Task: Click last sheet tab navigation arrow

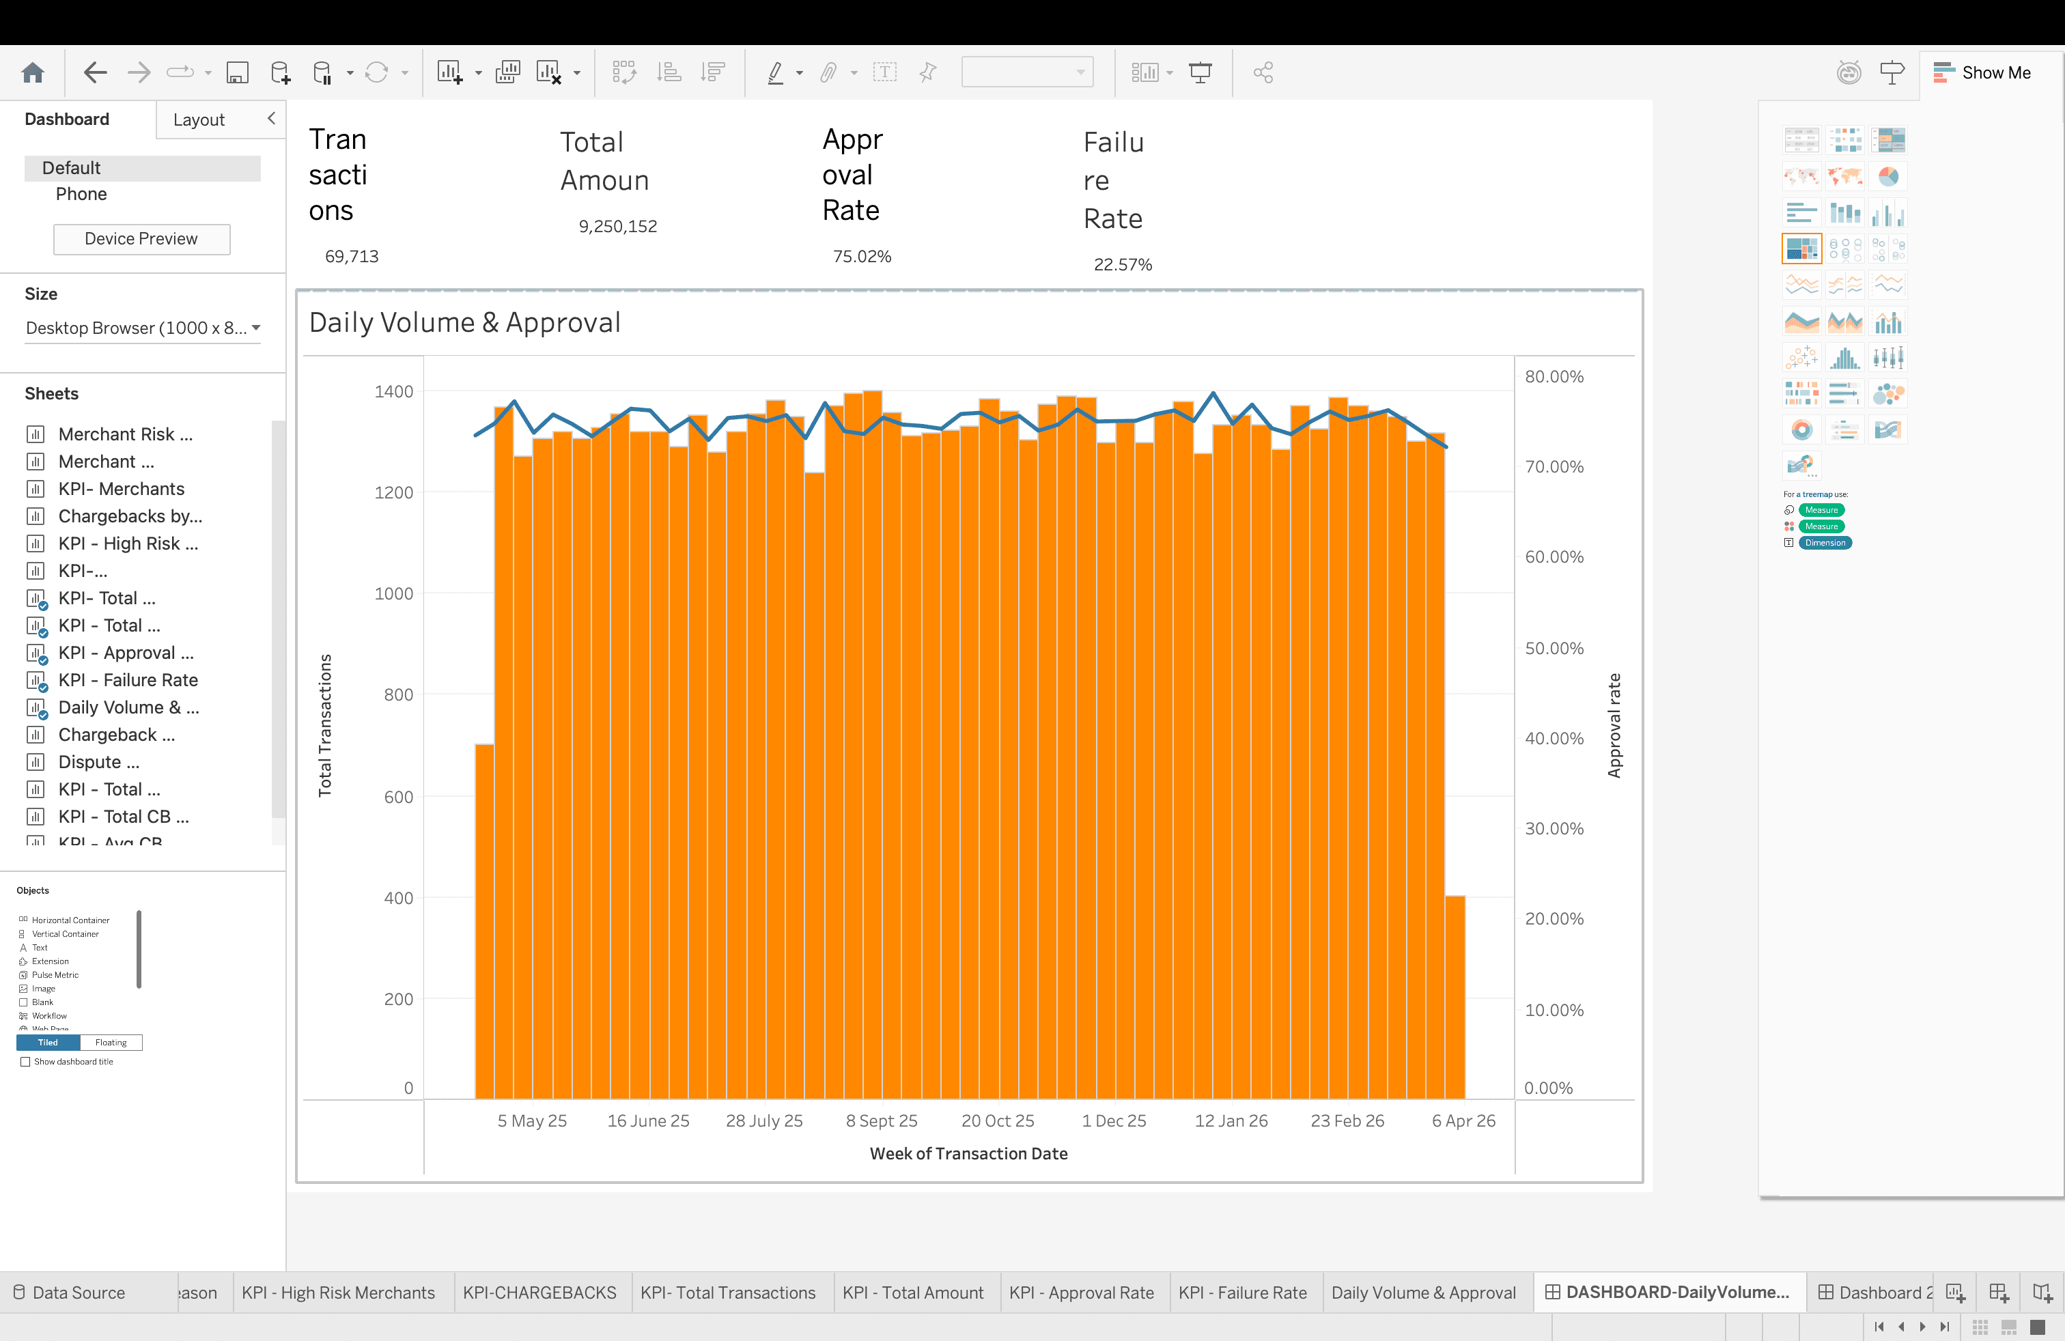Action: point(1944,1327)
